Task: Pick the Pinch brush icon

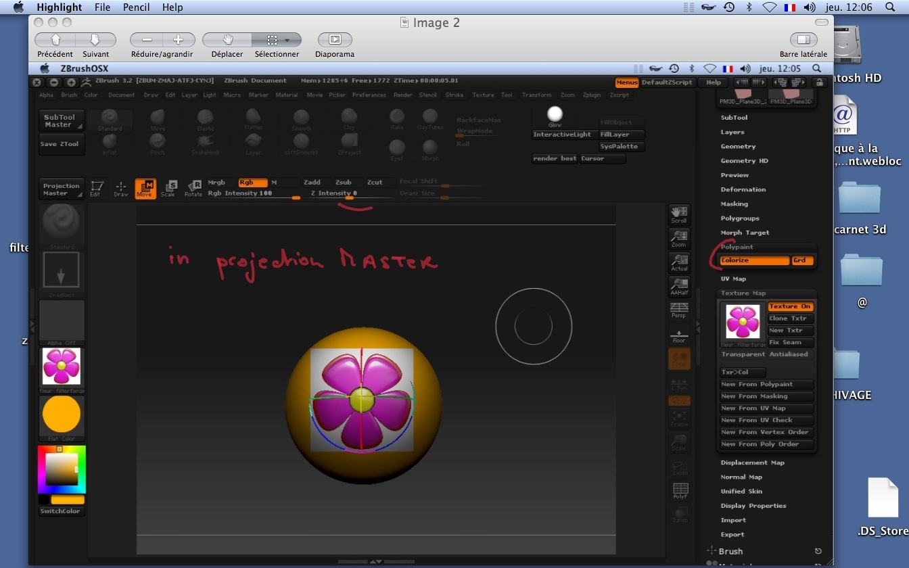Action: (x=158, y=143)
